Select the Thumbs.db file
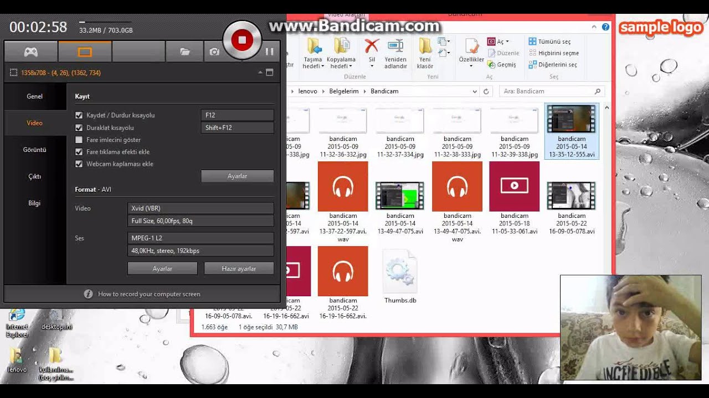Screen dimensions: 709x398 click(x=400, y=276)
